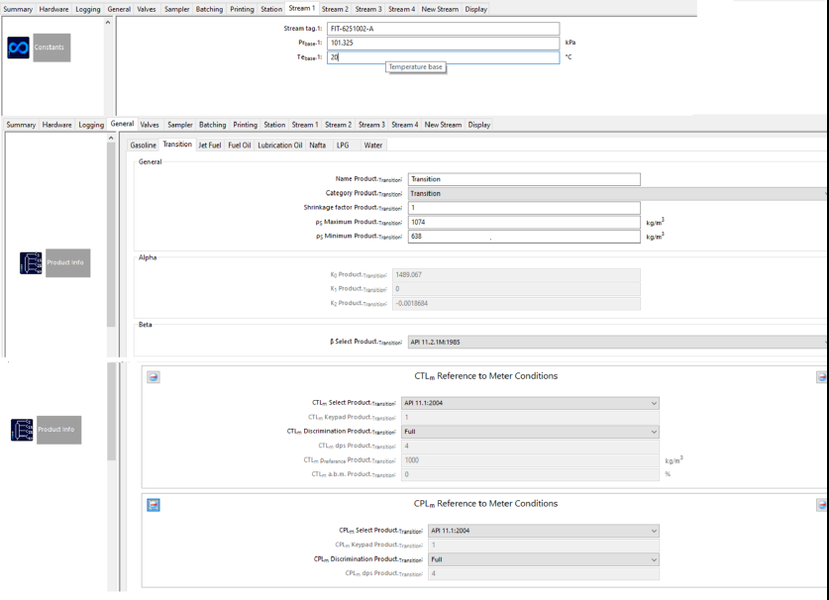Open Logging tab in the lower tab strip
The height and width of the screenshot is (600, 829).
point(91,125)
